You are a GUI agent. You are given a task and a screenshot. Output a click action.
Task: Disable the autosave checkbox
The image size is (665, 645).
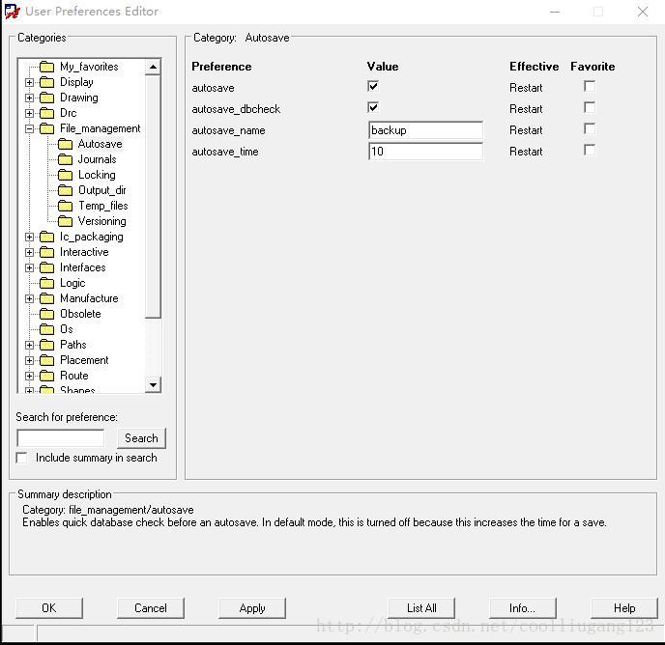pos(374,87)
